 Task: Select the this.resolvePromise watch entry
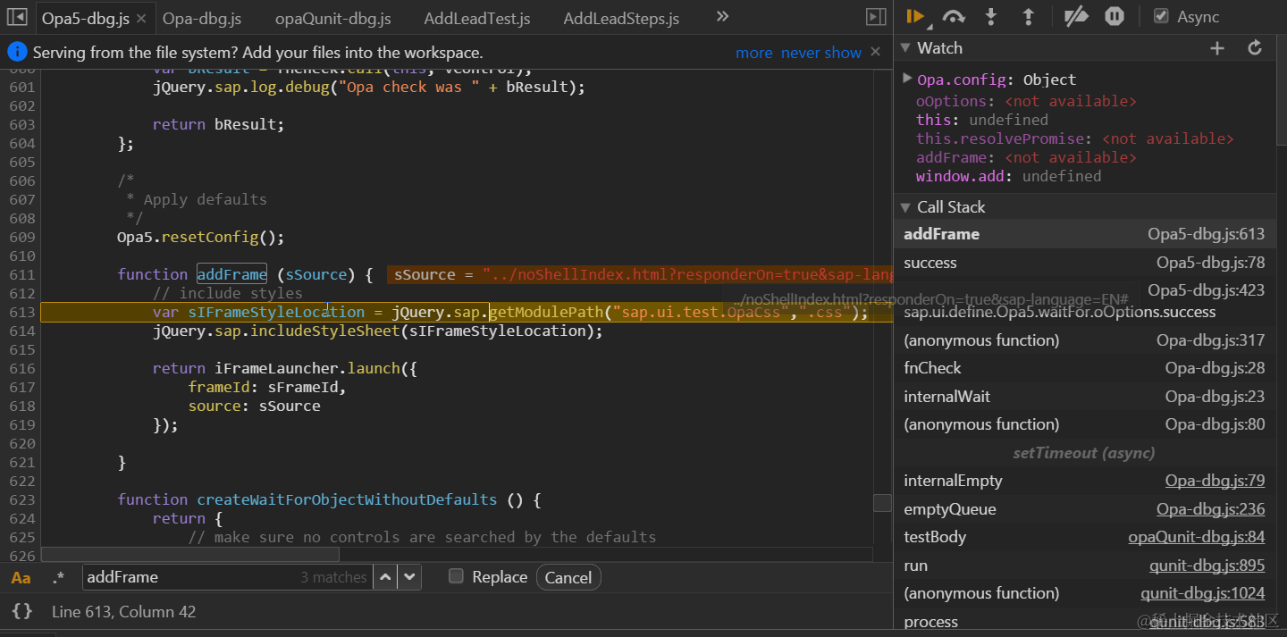1074,138
